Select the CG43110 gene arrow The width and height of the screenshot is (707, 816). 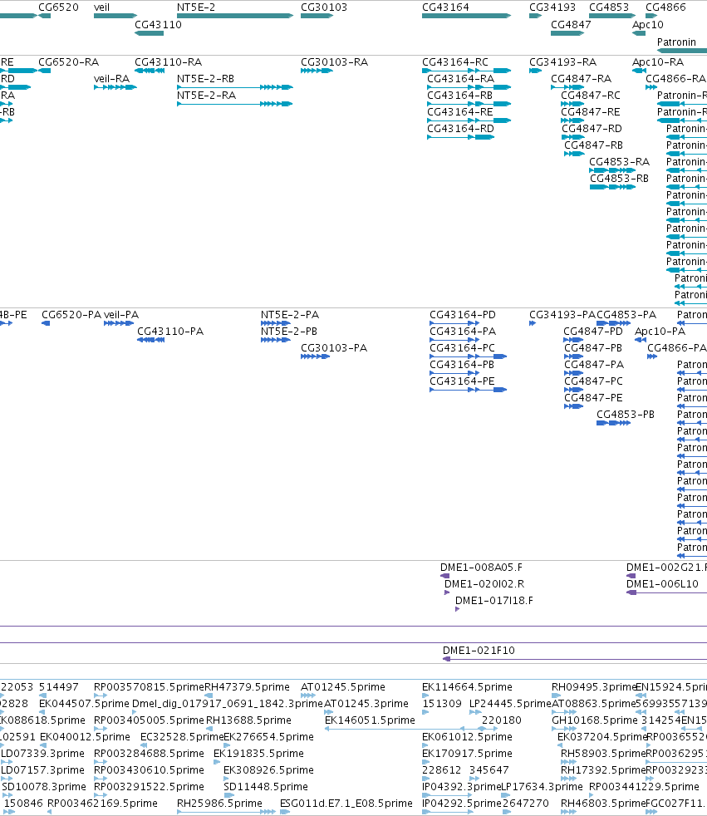point(150,33)
